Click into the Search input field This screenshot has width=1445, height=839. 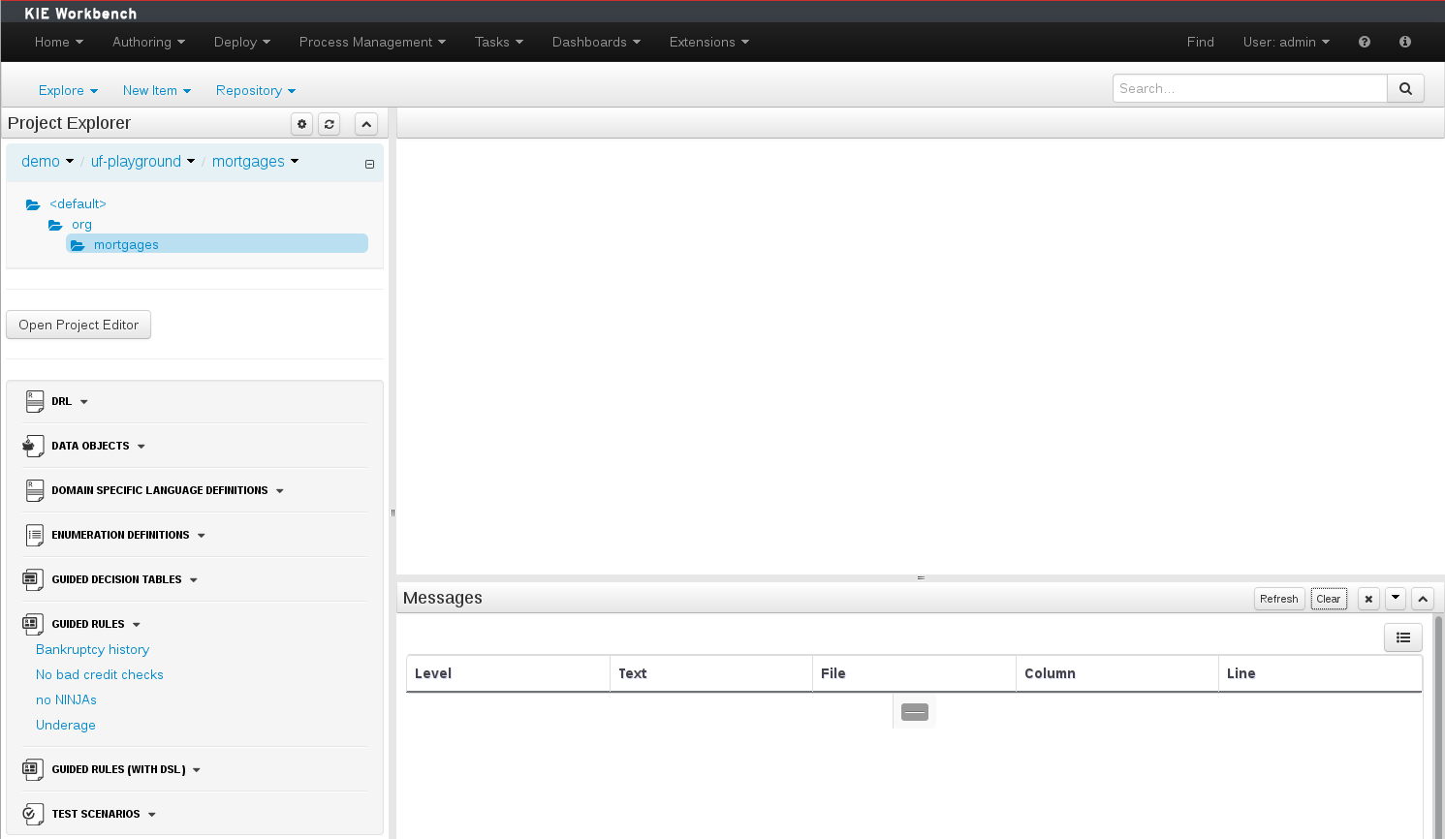coord(1249,88)
